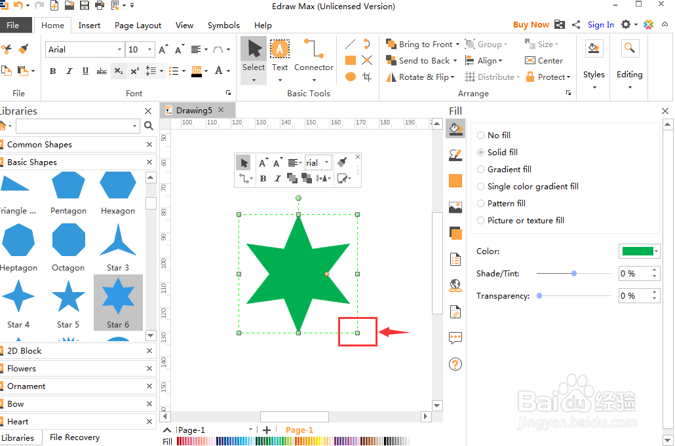Viewport: 675px width, 446px height.
Task: Apply superscript formatting
Action: coord(135,71)
